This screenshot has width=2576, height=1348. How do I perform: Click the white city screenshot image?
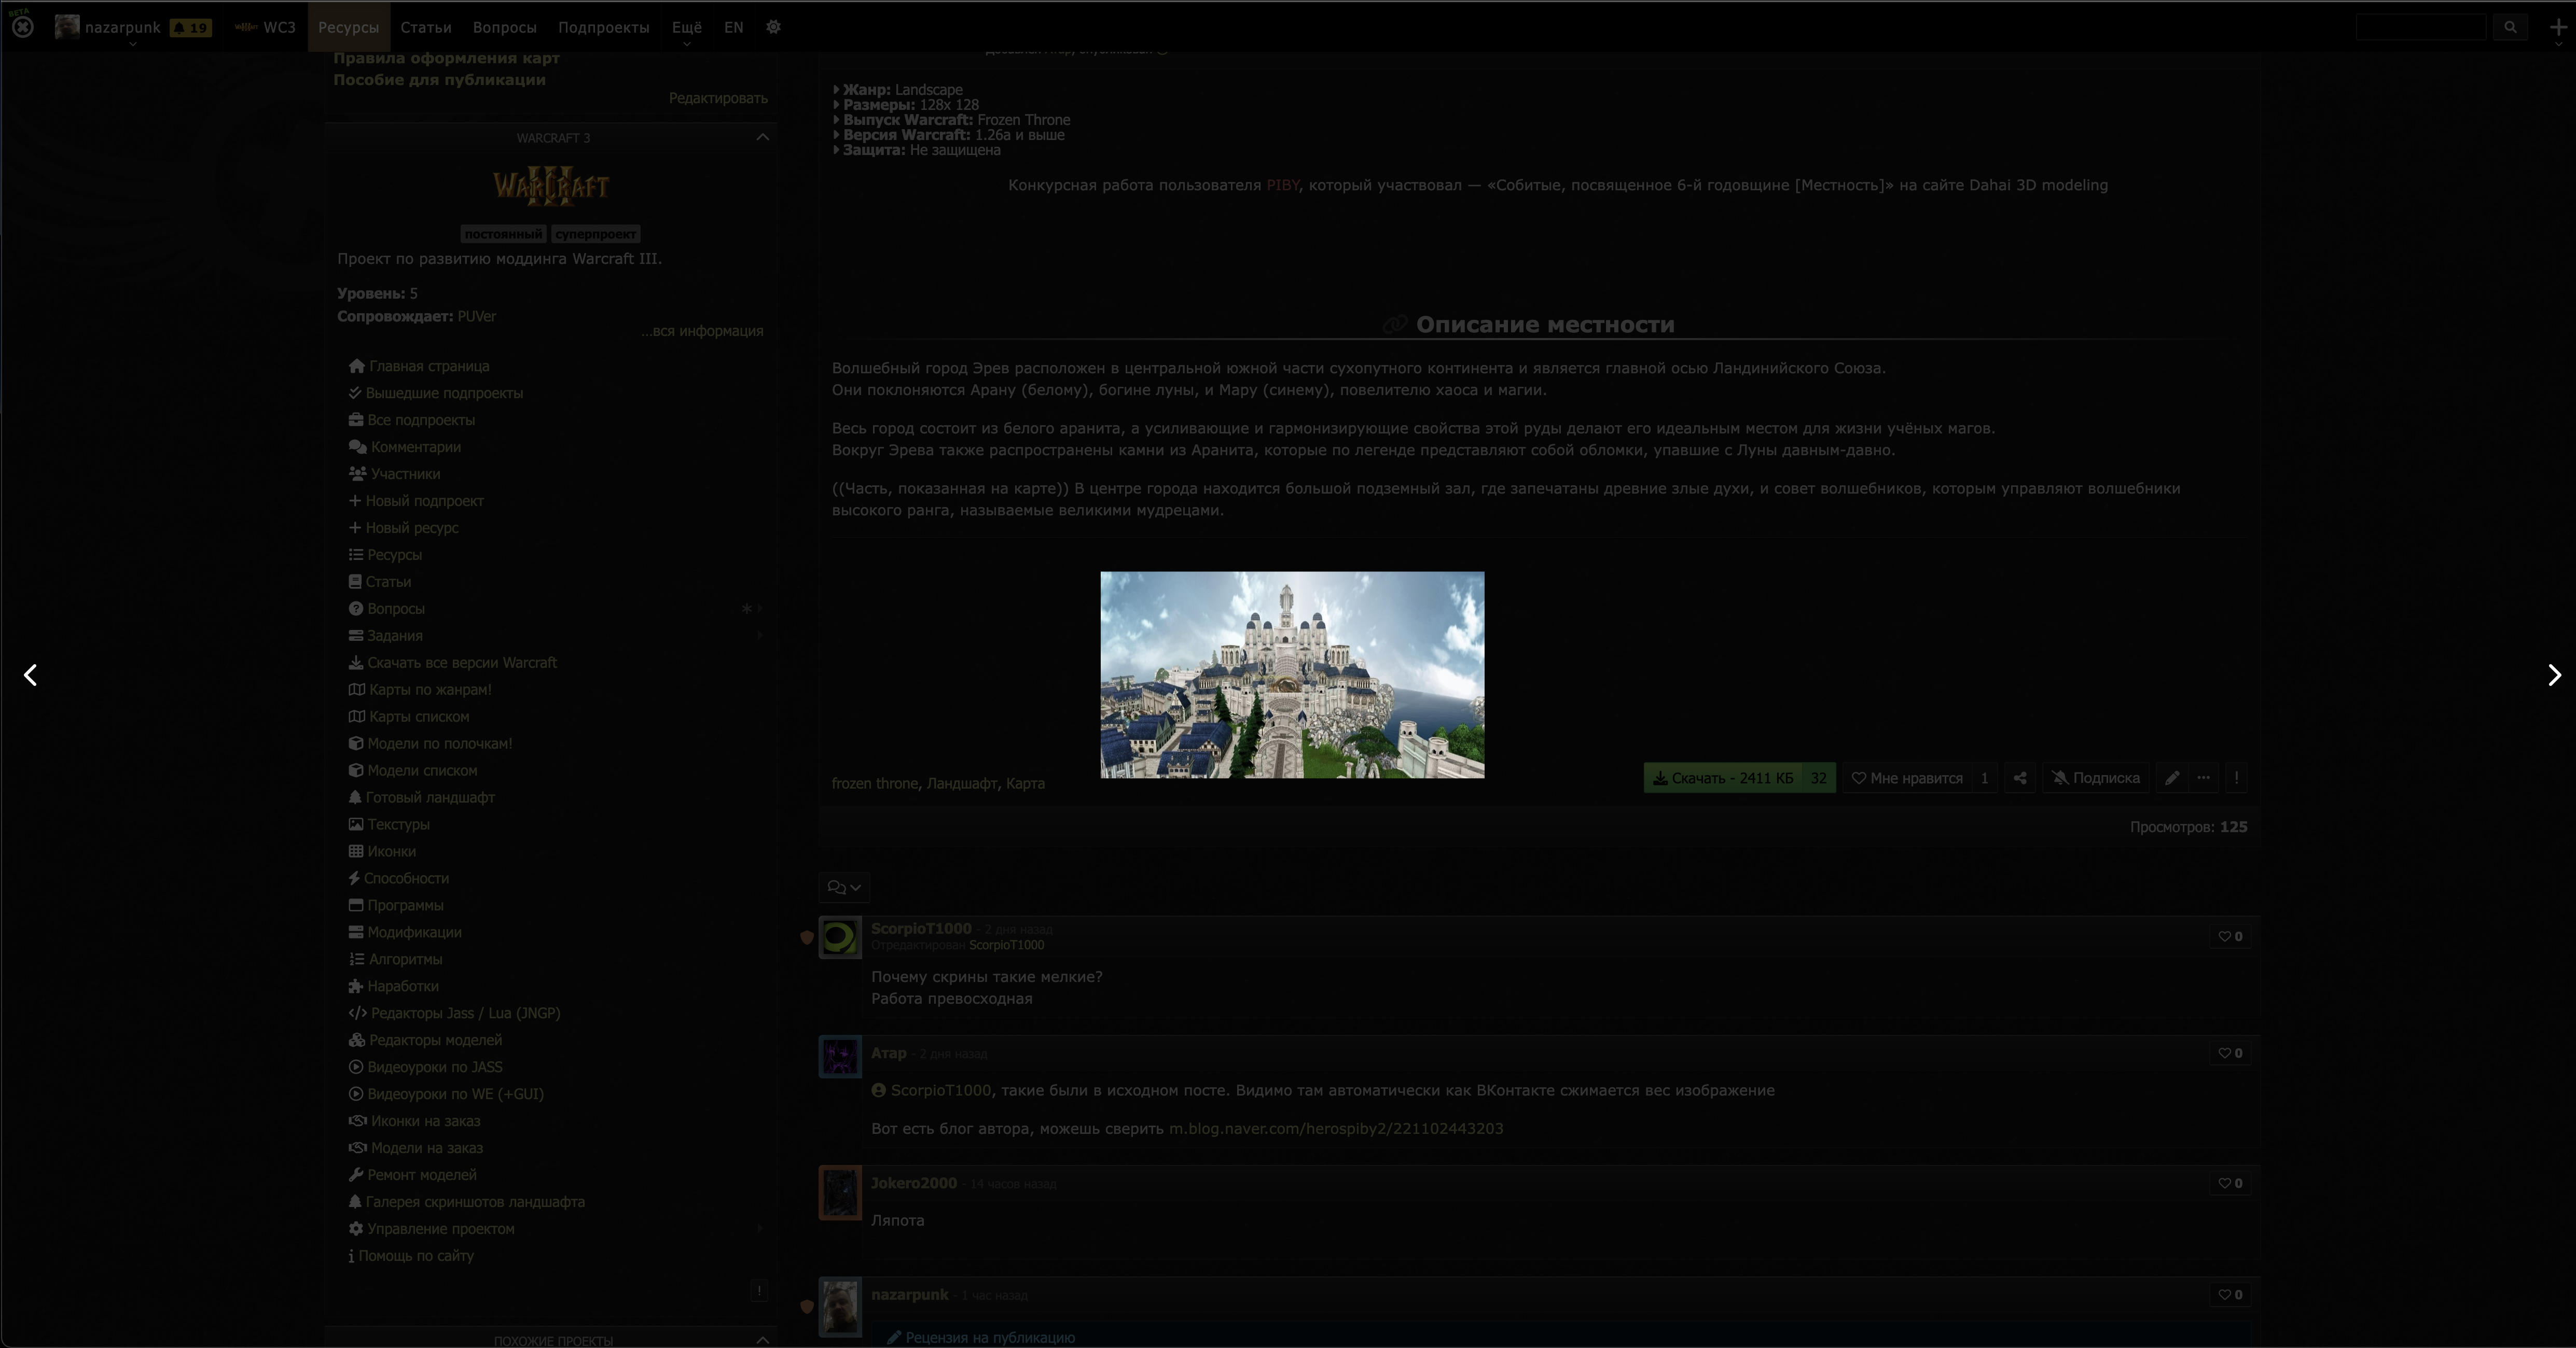pos(1292,676)
